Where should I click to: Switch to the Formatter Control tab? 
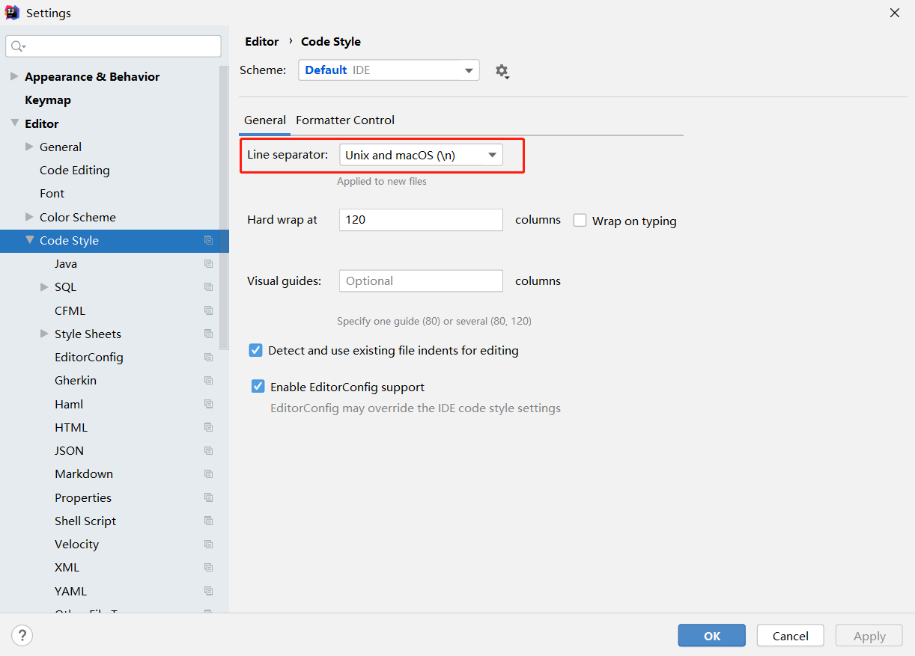tap(345, 120)
